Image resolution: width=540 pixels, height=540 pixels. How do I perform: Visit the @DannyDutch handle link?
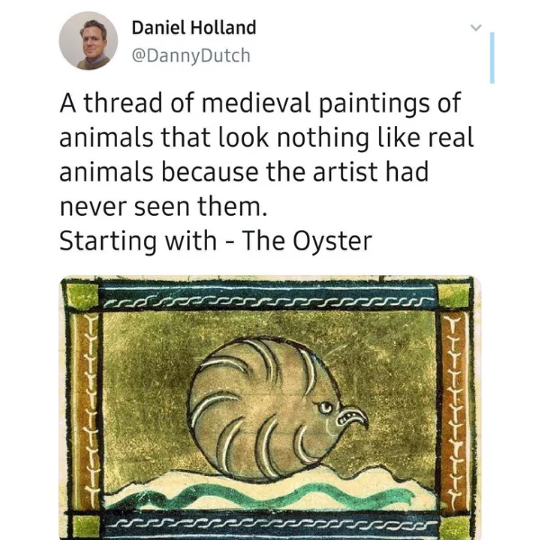point(191,56)
